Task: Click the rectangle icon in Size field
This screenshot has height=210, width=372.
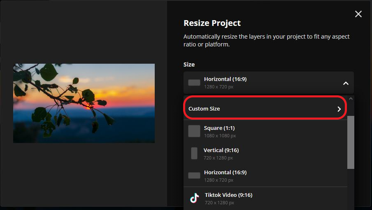Action: 194,83
